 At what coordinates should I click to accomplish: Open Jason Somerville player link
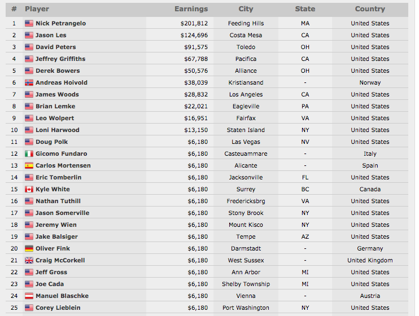tap(62, 213)
